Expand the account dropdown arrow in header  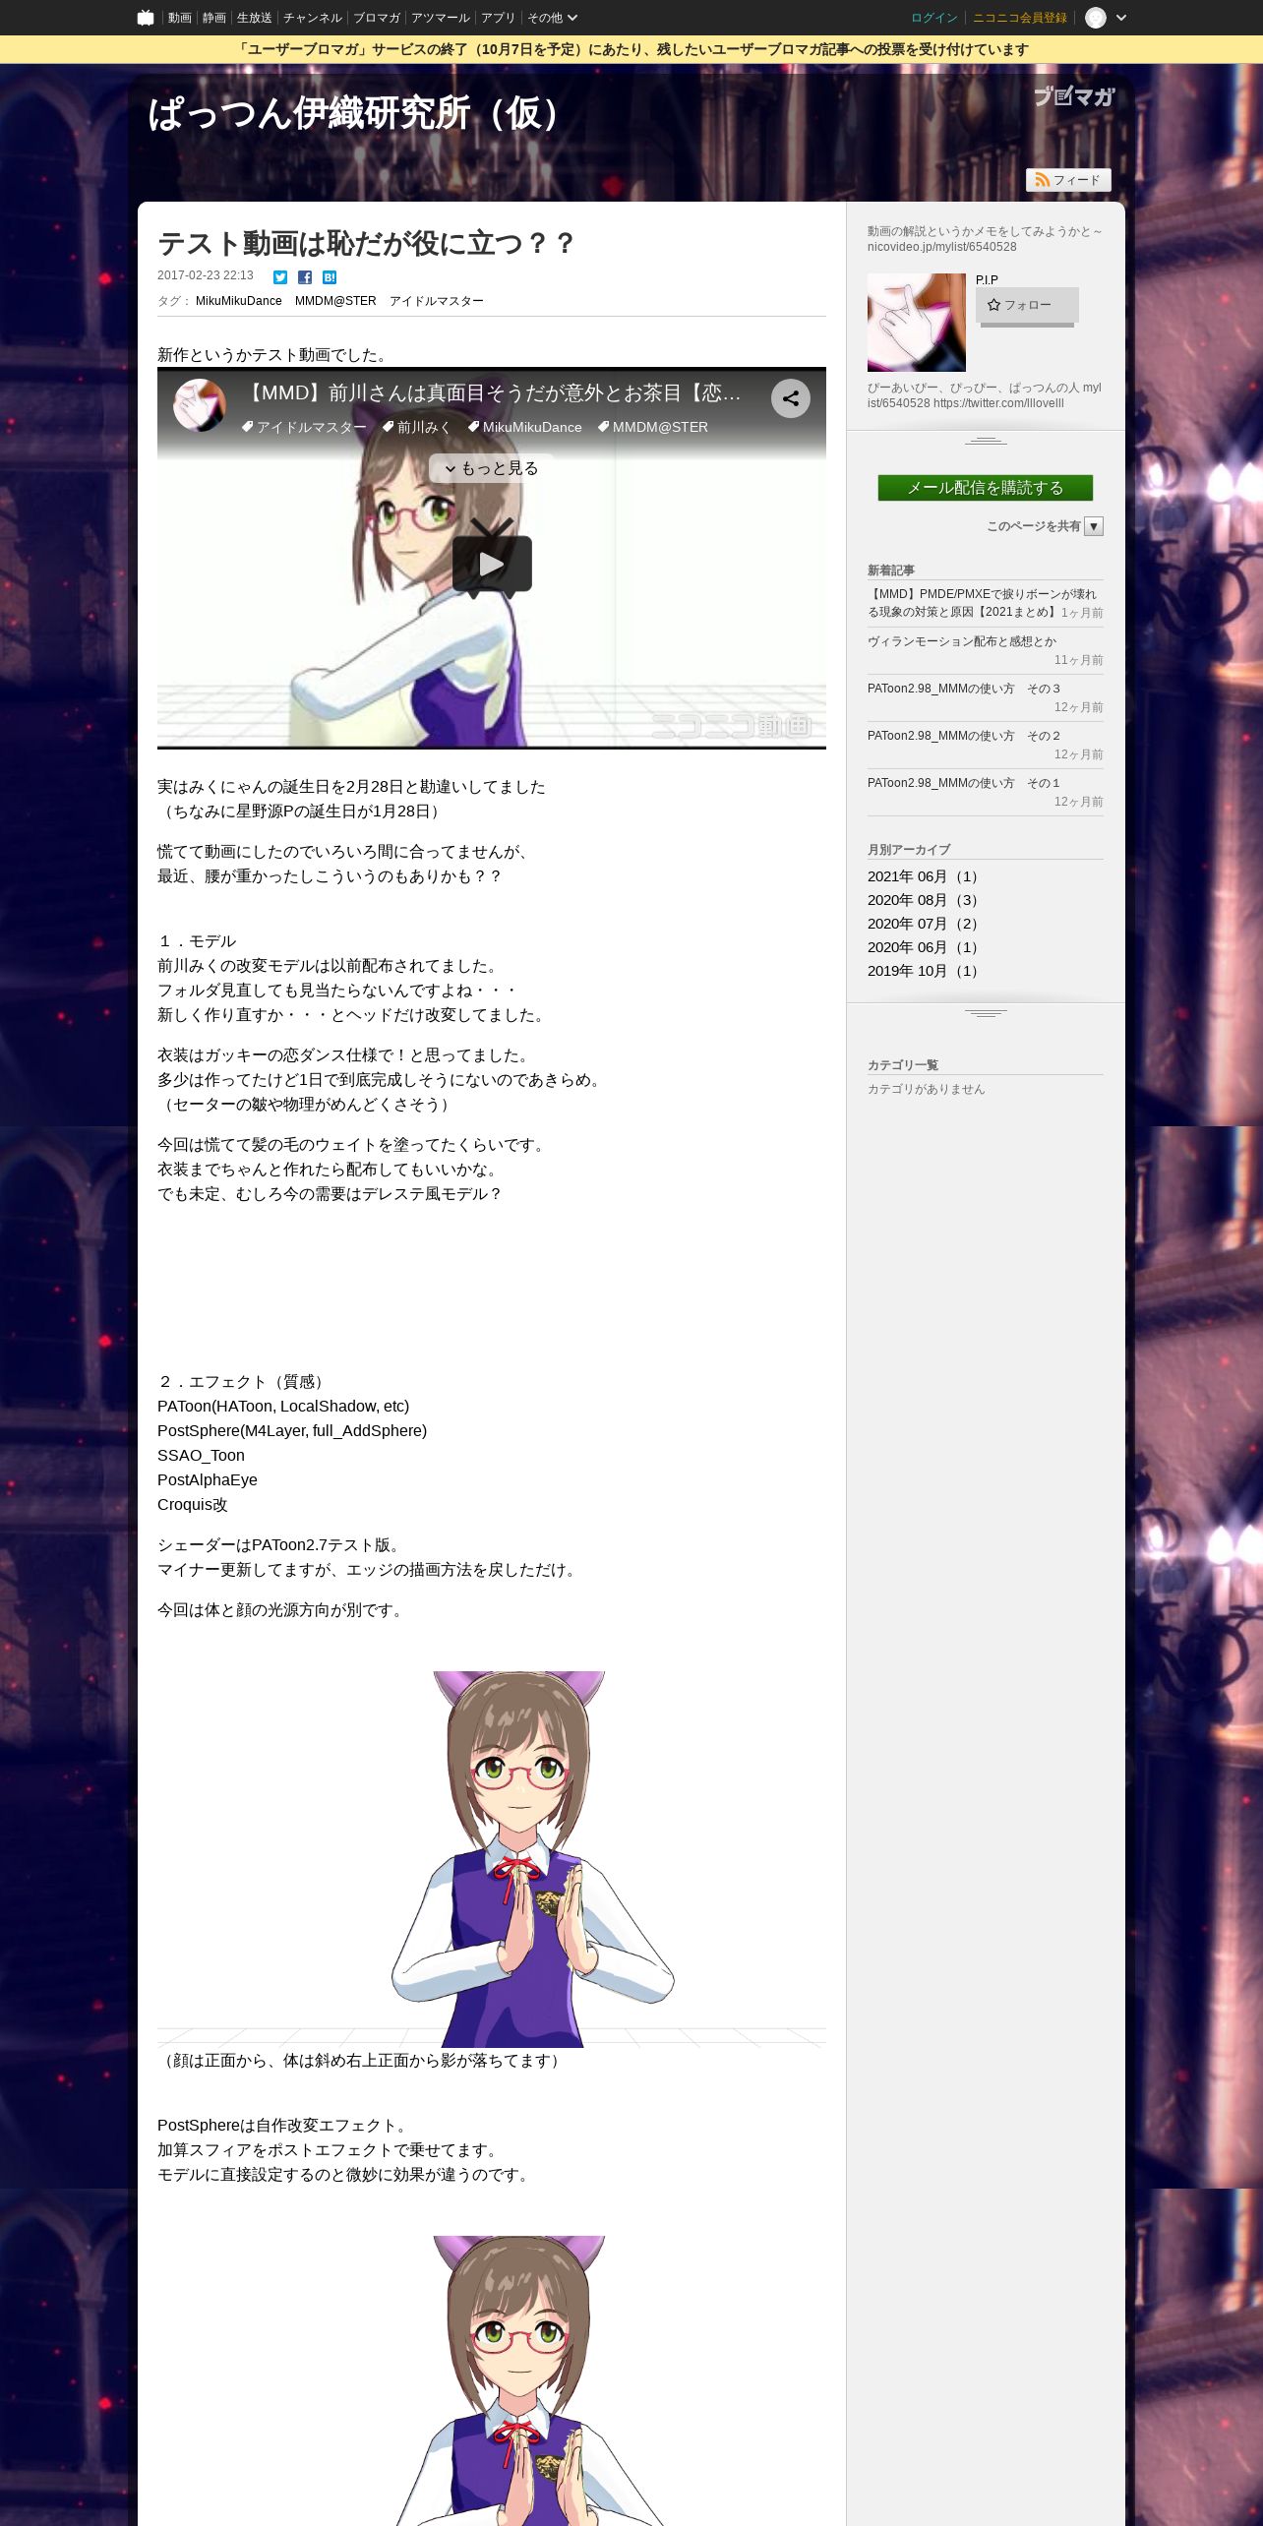pyautogui.click(x=1121, y=18)
